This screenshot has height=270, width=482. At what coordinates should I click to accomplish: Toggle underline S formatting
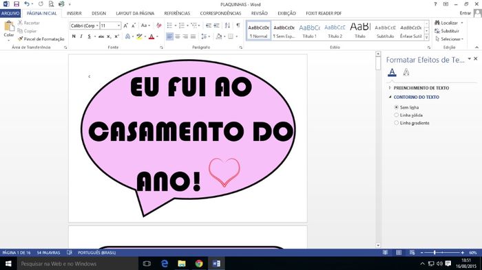[89, 36]
